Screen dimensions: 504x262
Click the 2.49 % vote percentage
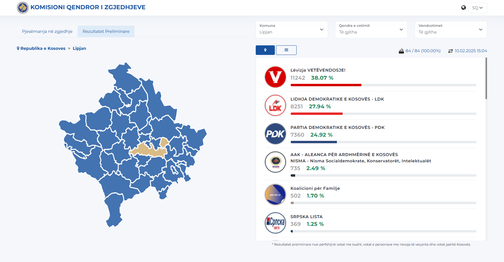point(316,168)
